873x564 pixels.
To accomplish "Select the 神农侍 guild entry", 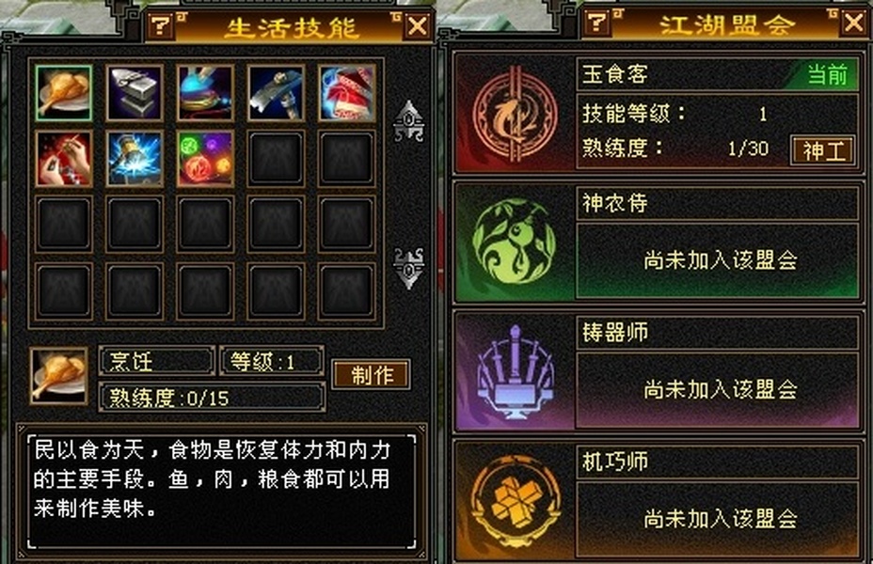I will [x=658, y=242].
